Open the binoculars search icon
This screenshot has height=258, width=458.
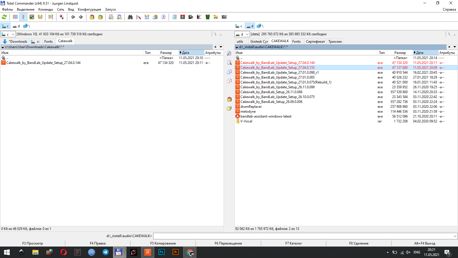(x=130, y=17)
